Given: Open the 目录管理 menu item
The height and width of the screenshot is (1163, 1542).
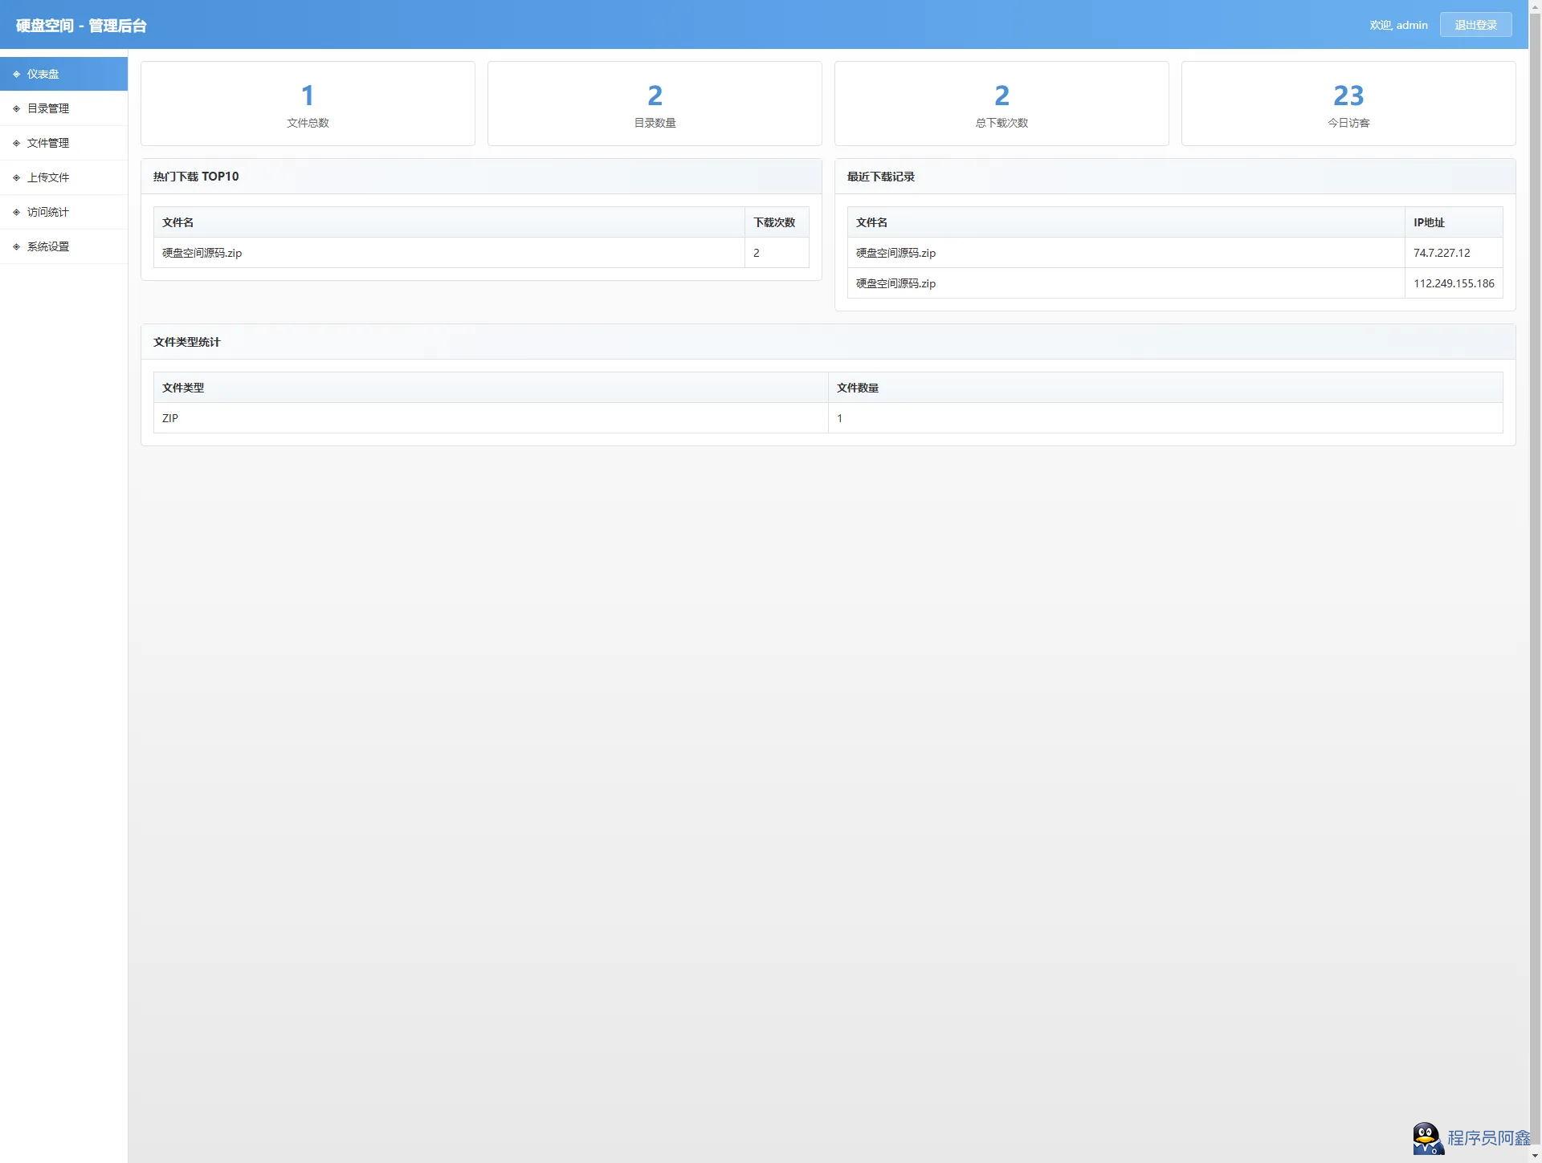Looking at the screenshot, I should click(x=48, y=108).
